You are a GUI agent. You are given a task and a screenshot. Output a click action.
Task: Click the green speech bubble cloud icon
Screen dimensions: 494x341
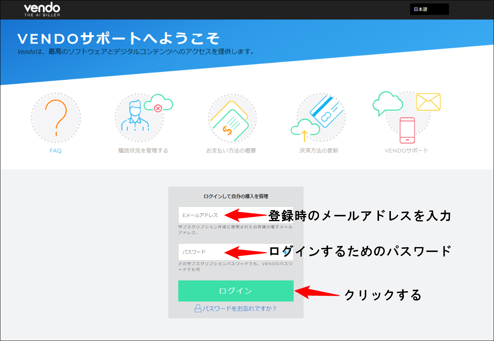387,103
